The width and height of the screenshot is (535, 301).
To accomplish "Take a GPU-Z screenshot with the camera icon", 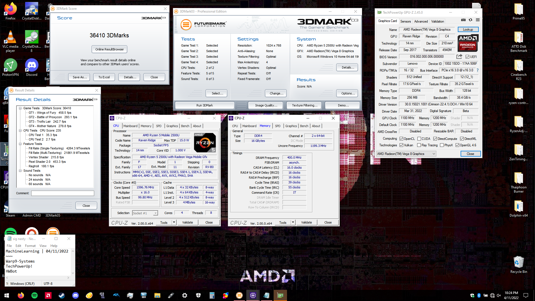I will pyautogui.click(x=463, y=20).
